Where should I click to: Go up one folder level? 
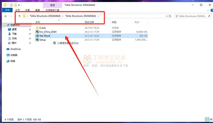click(x=20, y=16)
